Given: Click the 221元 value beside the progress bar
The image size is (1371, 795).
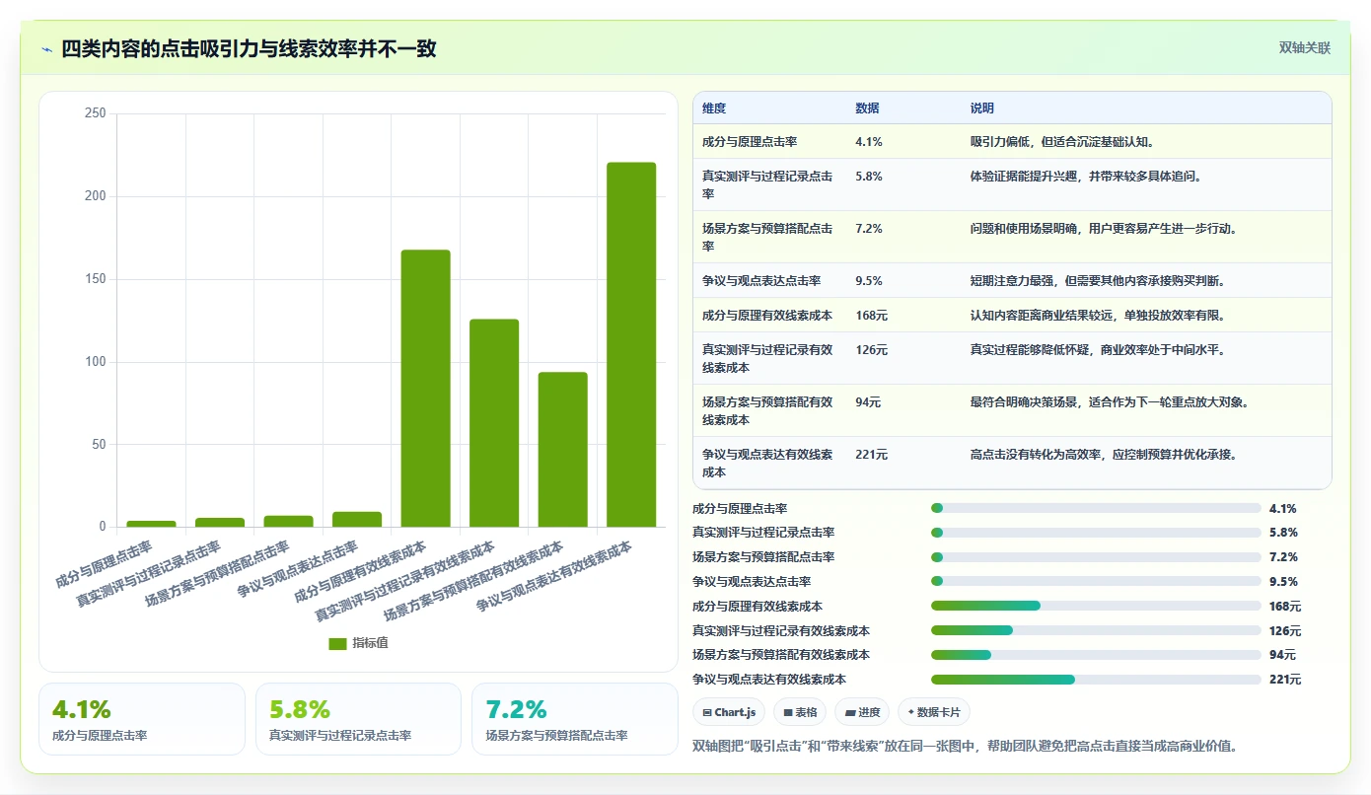Looking at the screenshot, I should pos(1285,680).
